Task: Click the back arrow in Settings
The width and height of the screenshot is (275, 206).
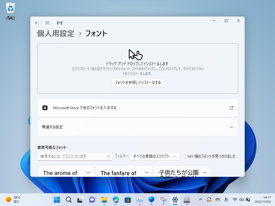Action: 37,23
